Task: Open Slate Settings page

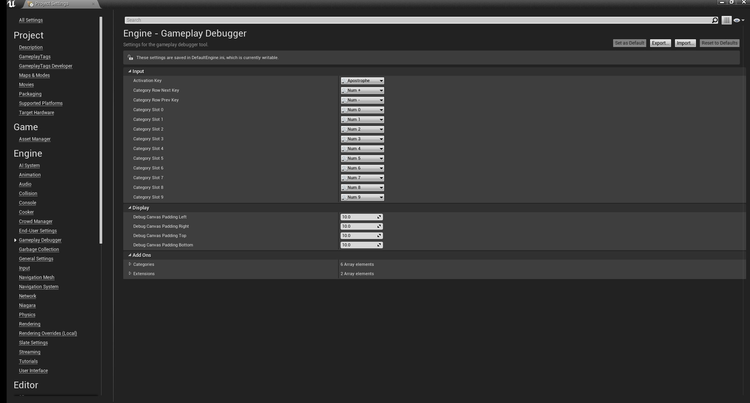Action: [33, 343]
